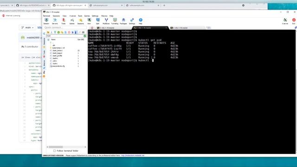Open the Tools toolbar icon

point(64,21)
